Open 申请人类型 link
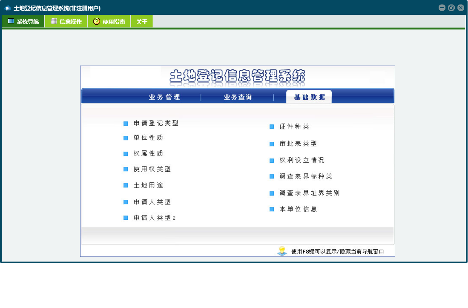This screenshot has width=468, height=308. tap(152, 202)
